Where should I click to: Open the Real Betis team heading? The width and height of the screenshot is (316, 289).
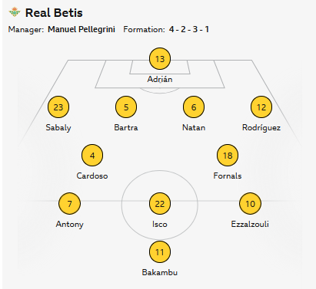pos(54,13)
